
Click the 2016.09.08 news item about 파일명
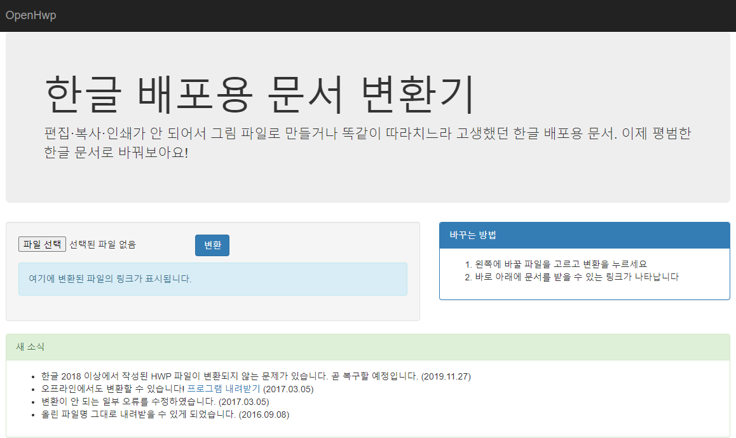coord(165,414)
